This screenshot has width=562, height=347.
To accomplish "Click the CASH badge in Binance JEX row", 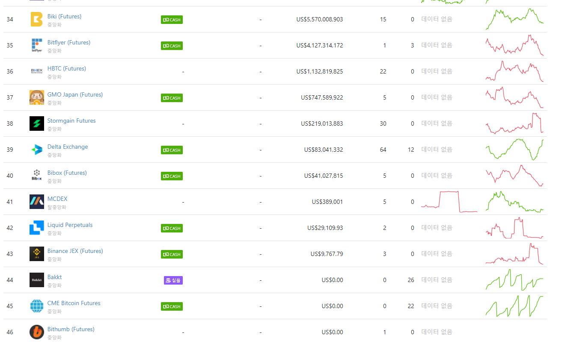I will (172, 254).
